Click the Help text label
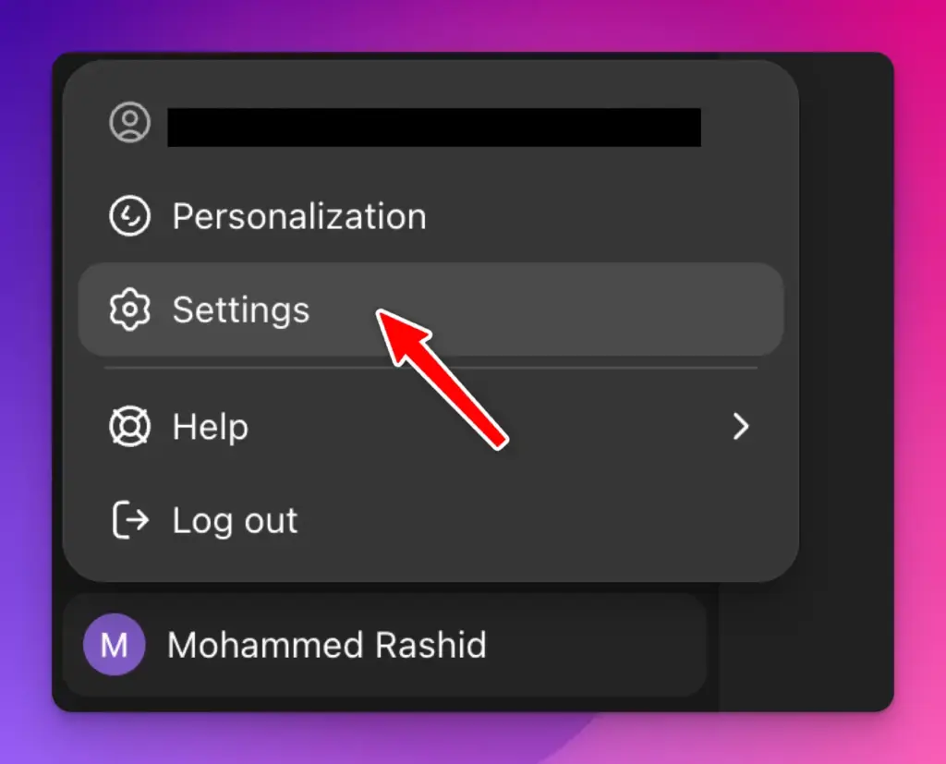Image resolution: width=946 pixels, height=764 pixels. tap(210, 427)
